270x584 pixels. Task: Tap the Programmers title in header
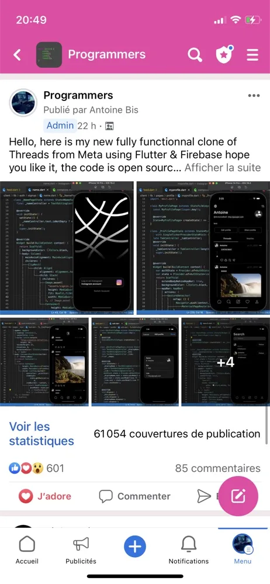pos(107,54)
